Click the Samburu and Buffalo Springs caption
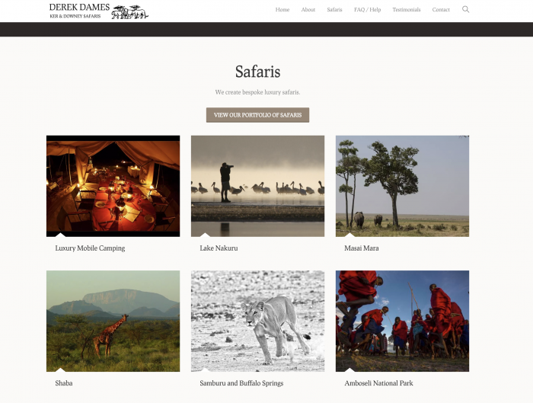The image size is (533, 403). (241, 383)
